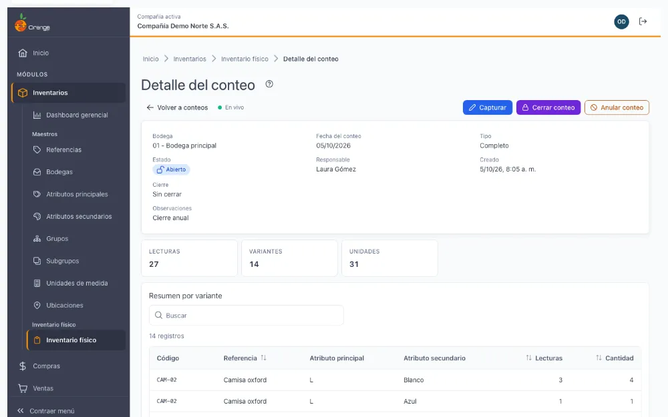Viewport: 668px width, 417px height.
Task: Click the Inicio breadcrumb link
Action: point(150,59)
